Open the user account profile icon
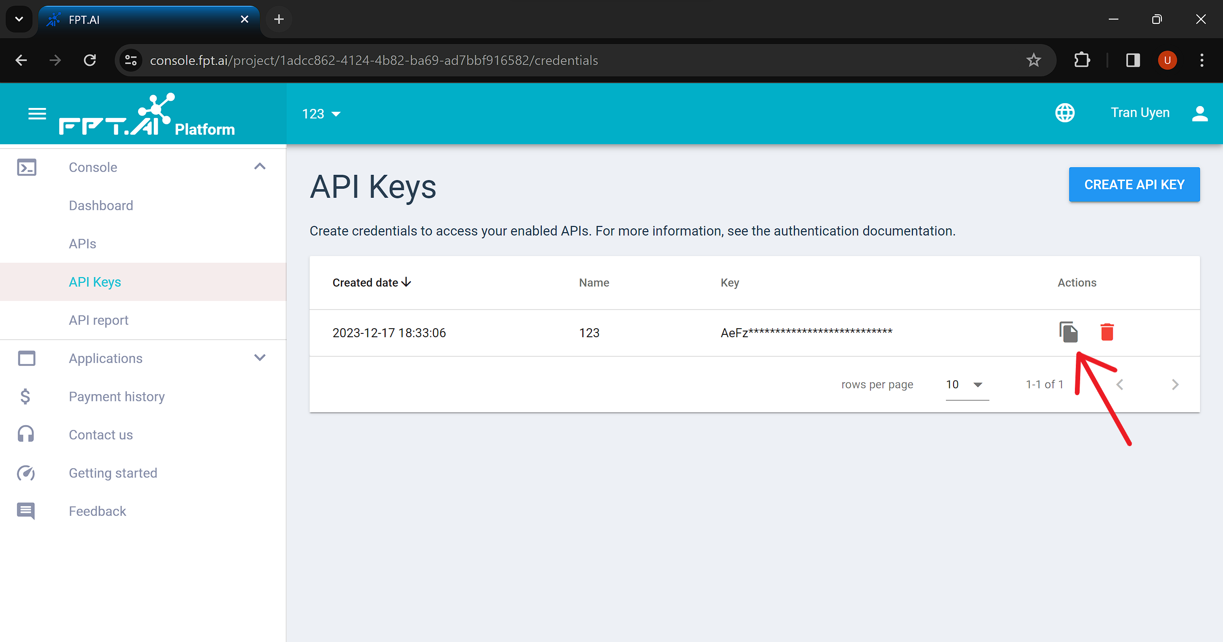Viewport: 1223px width, 642px height. coord(1200,113)
